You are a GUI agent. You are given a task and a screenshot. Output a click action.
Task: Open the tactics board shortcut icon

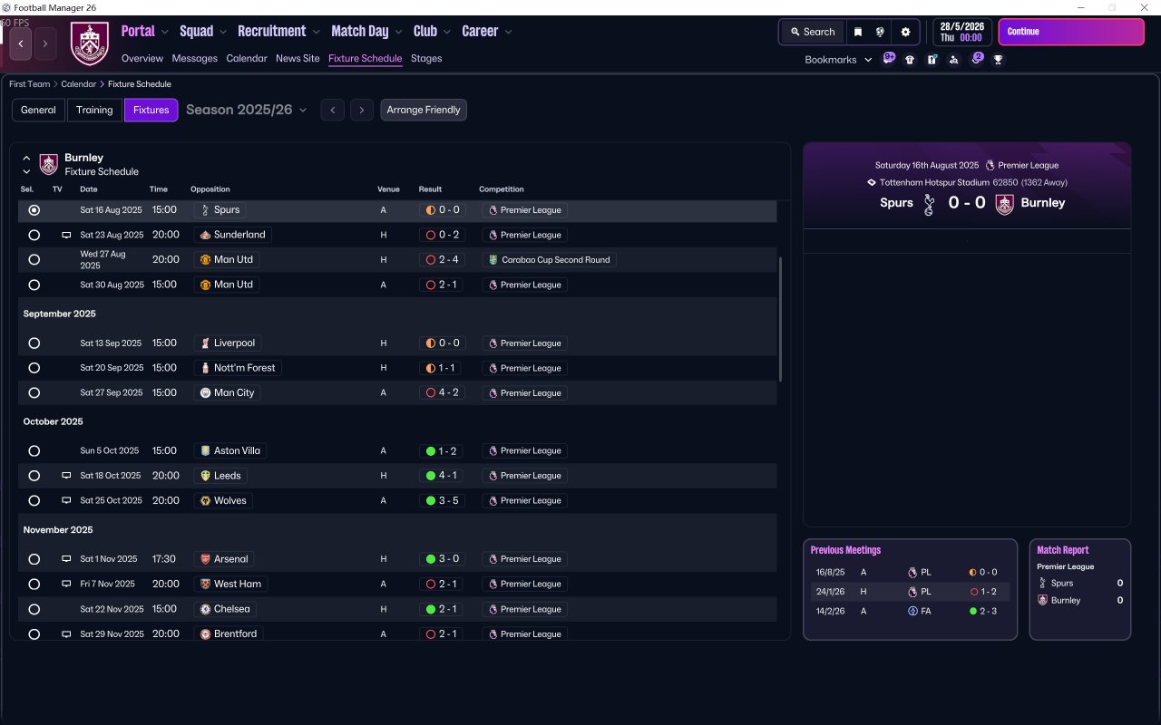tap(932, 60)
